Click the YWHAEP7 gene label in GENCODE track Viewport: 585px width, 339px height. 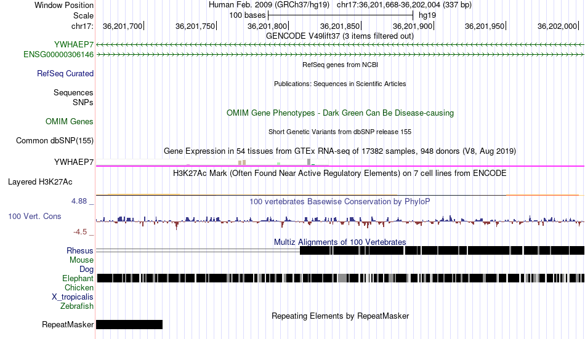(x=73, y=44)
